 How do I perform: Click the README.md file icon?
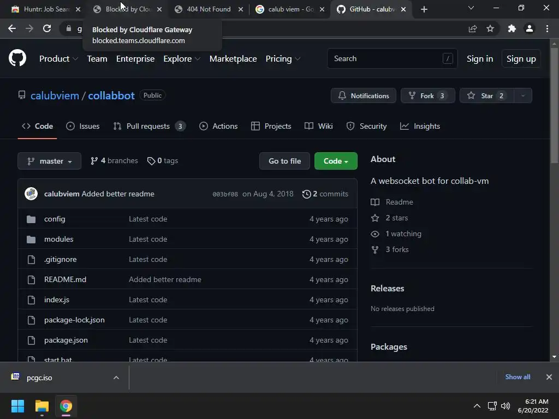pos(31,280)
